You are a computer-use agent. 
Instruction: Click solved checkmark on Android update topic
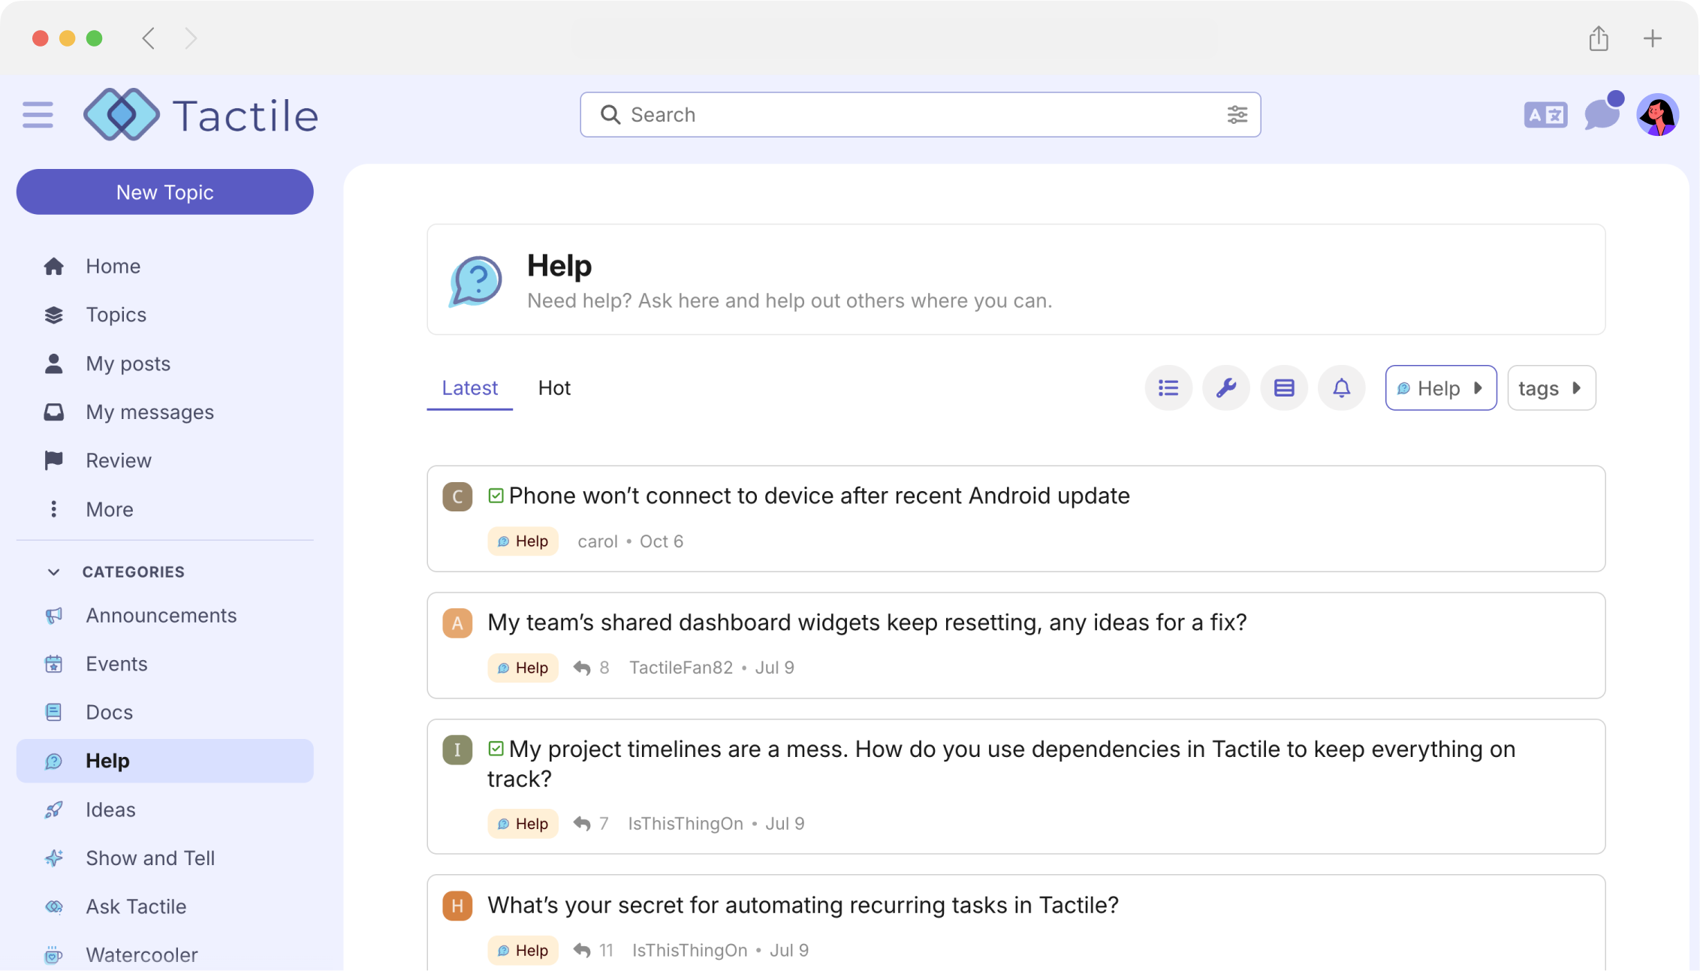496,496
